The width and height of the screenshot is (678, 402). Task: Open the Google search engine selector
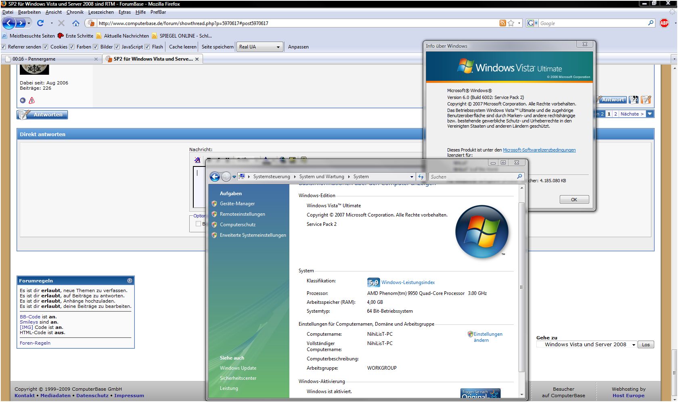click(532, 23)
